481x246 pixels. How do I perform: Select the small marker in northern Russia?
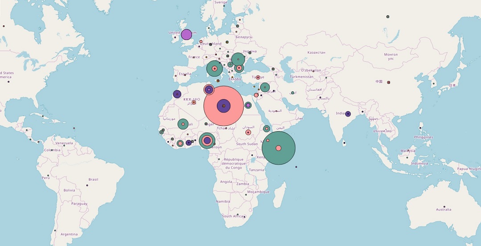[x=388, y=16]
